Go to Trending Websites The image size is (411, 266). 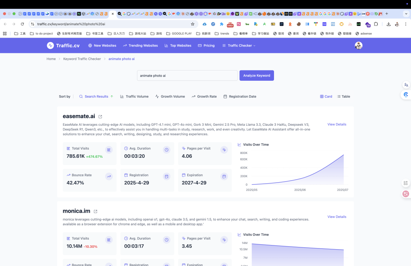click(140, 45)
